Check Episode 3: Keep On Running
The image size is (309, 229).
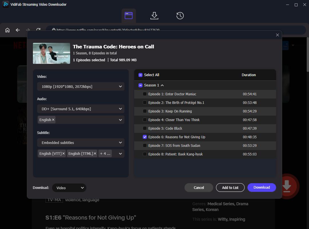click(x=145, y=111)
